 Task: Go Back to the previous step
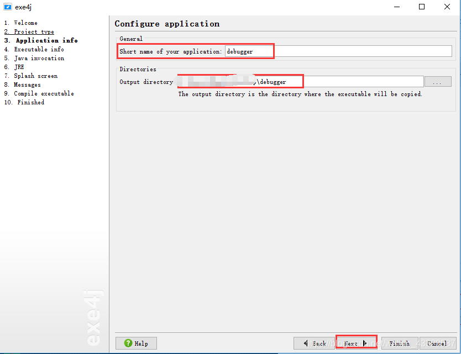pos(314,343)
